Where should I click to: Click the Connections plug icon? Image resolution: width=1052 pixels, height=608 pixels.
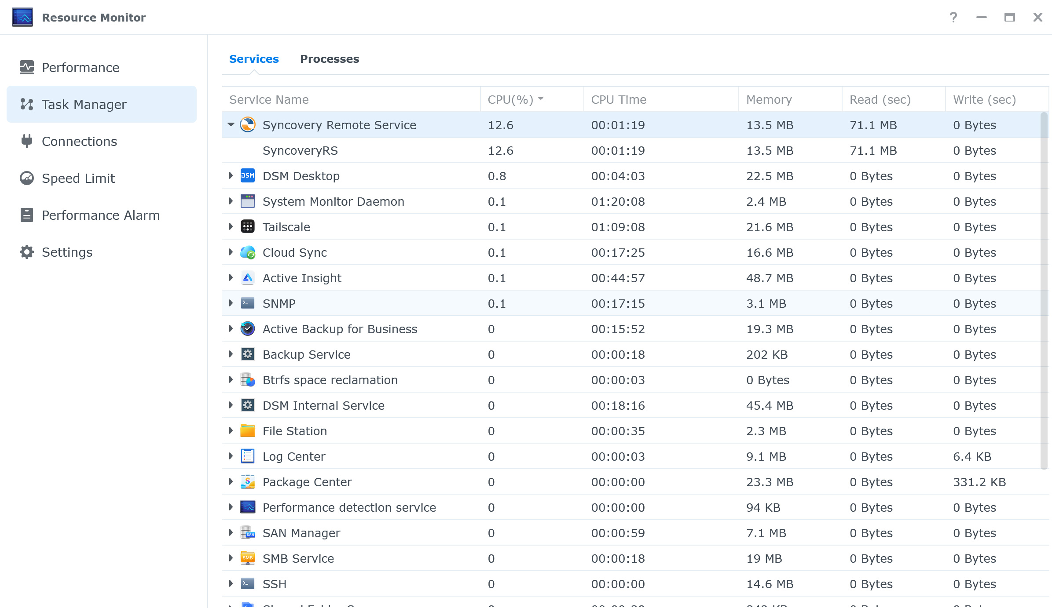tap(27, 141)
